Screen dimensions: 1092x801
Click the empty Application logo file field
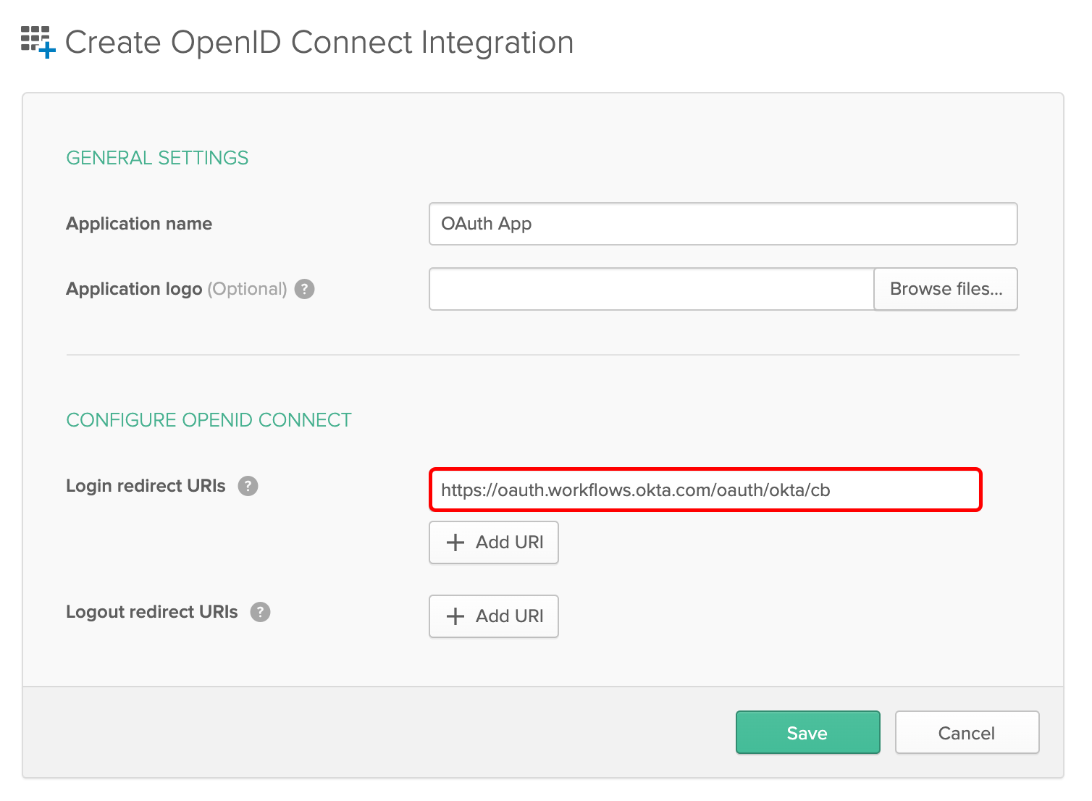(x=652, y=289)
